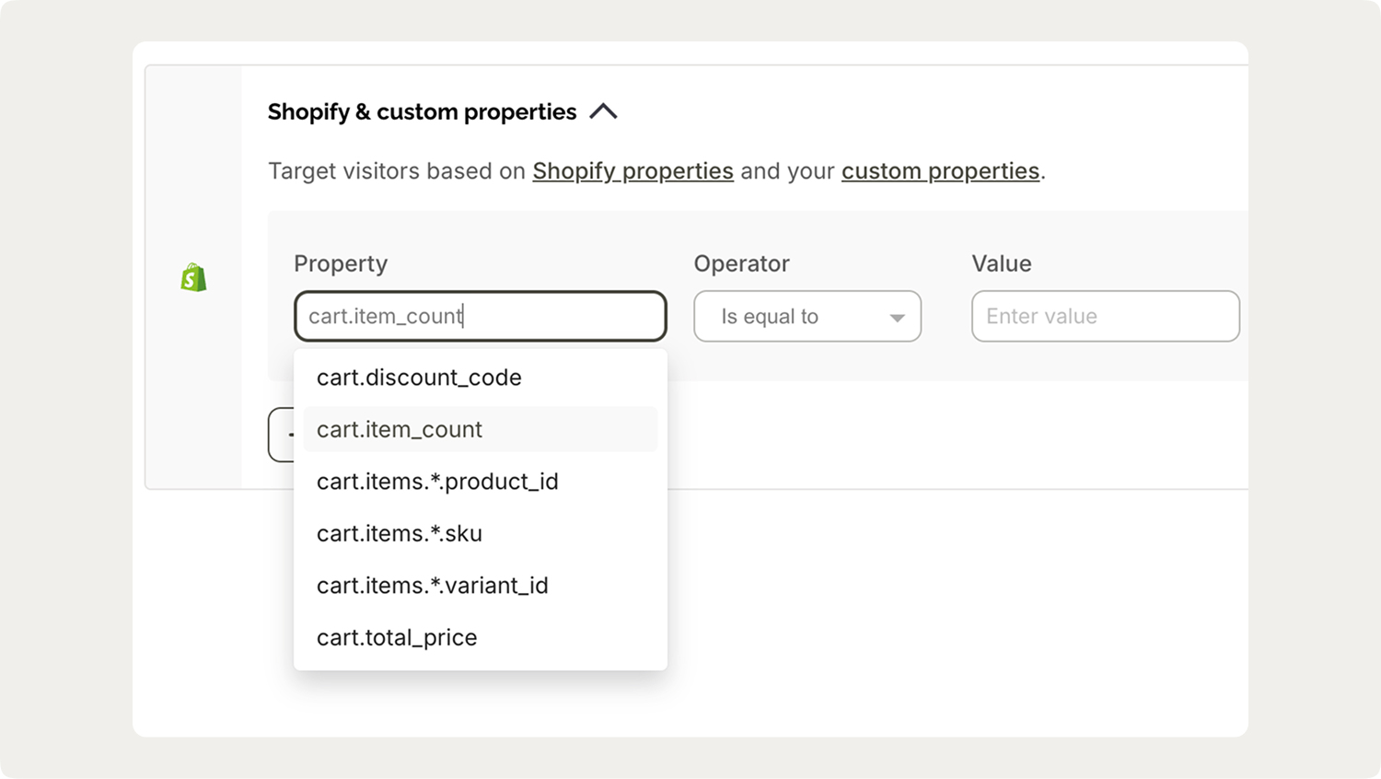The width and height of the screenshot is (1381, 779).
Task: Click the Operator field label
Action: pyautogui.click(x=741, y=263)
